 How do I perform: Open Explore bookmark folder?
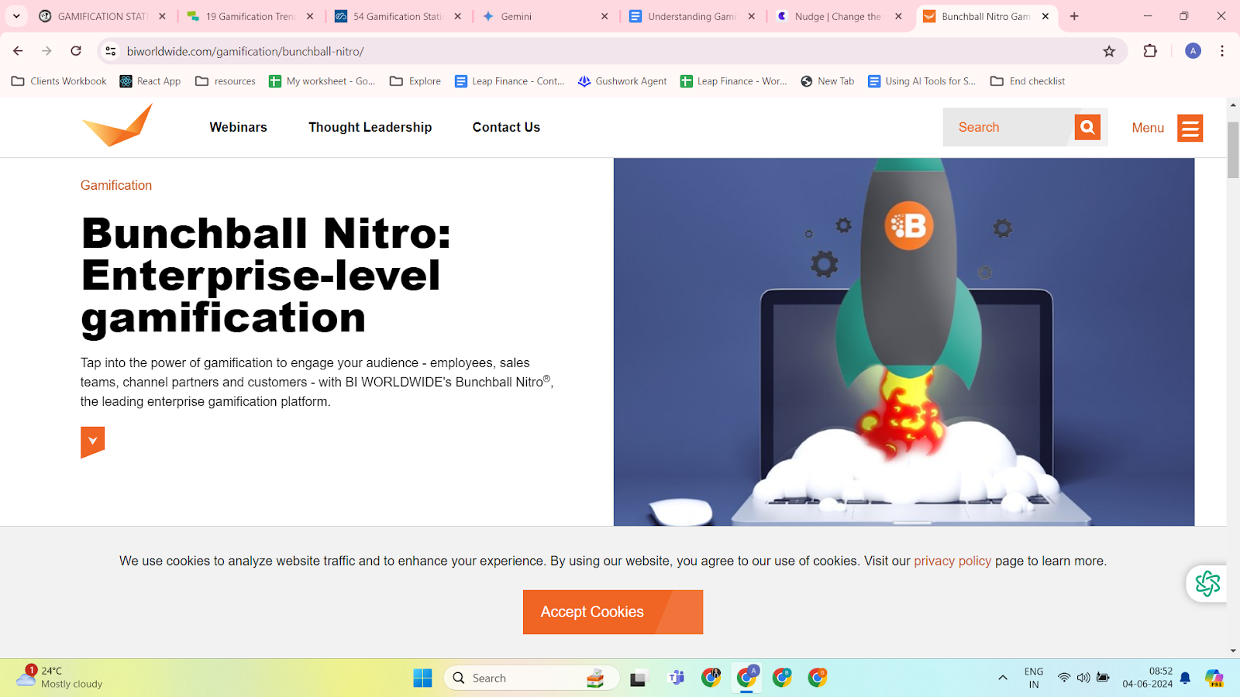point(415,81)
